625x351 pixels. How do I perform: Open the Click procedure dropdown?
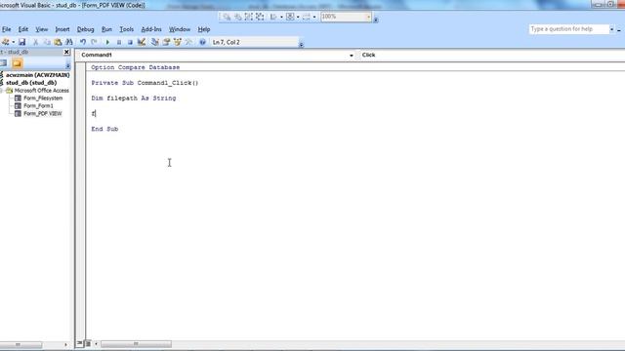(492, 55)
